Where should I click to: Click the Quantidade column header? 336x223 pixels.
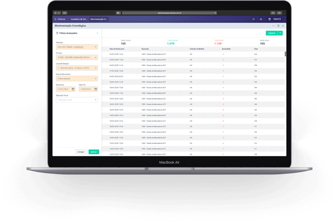(226, 49)
